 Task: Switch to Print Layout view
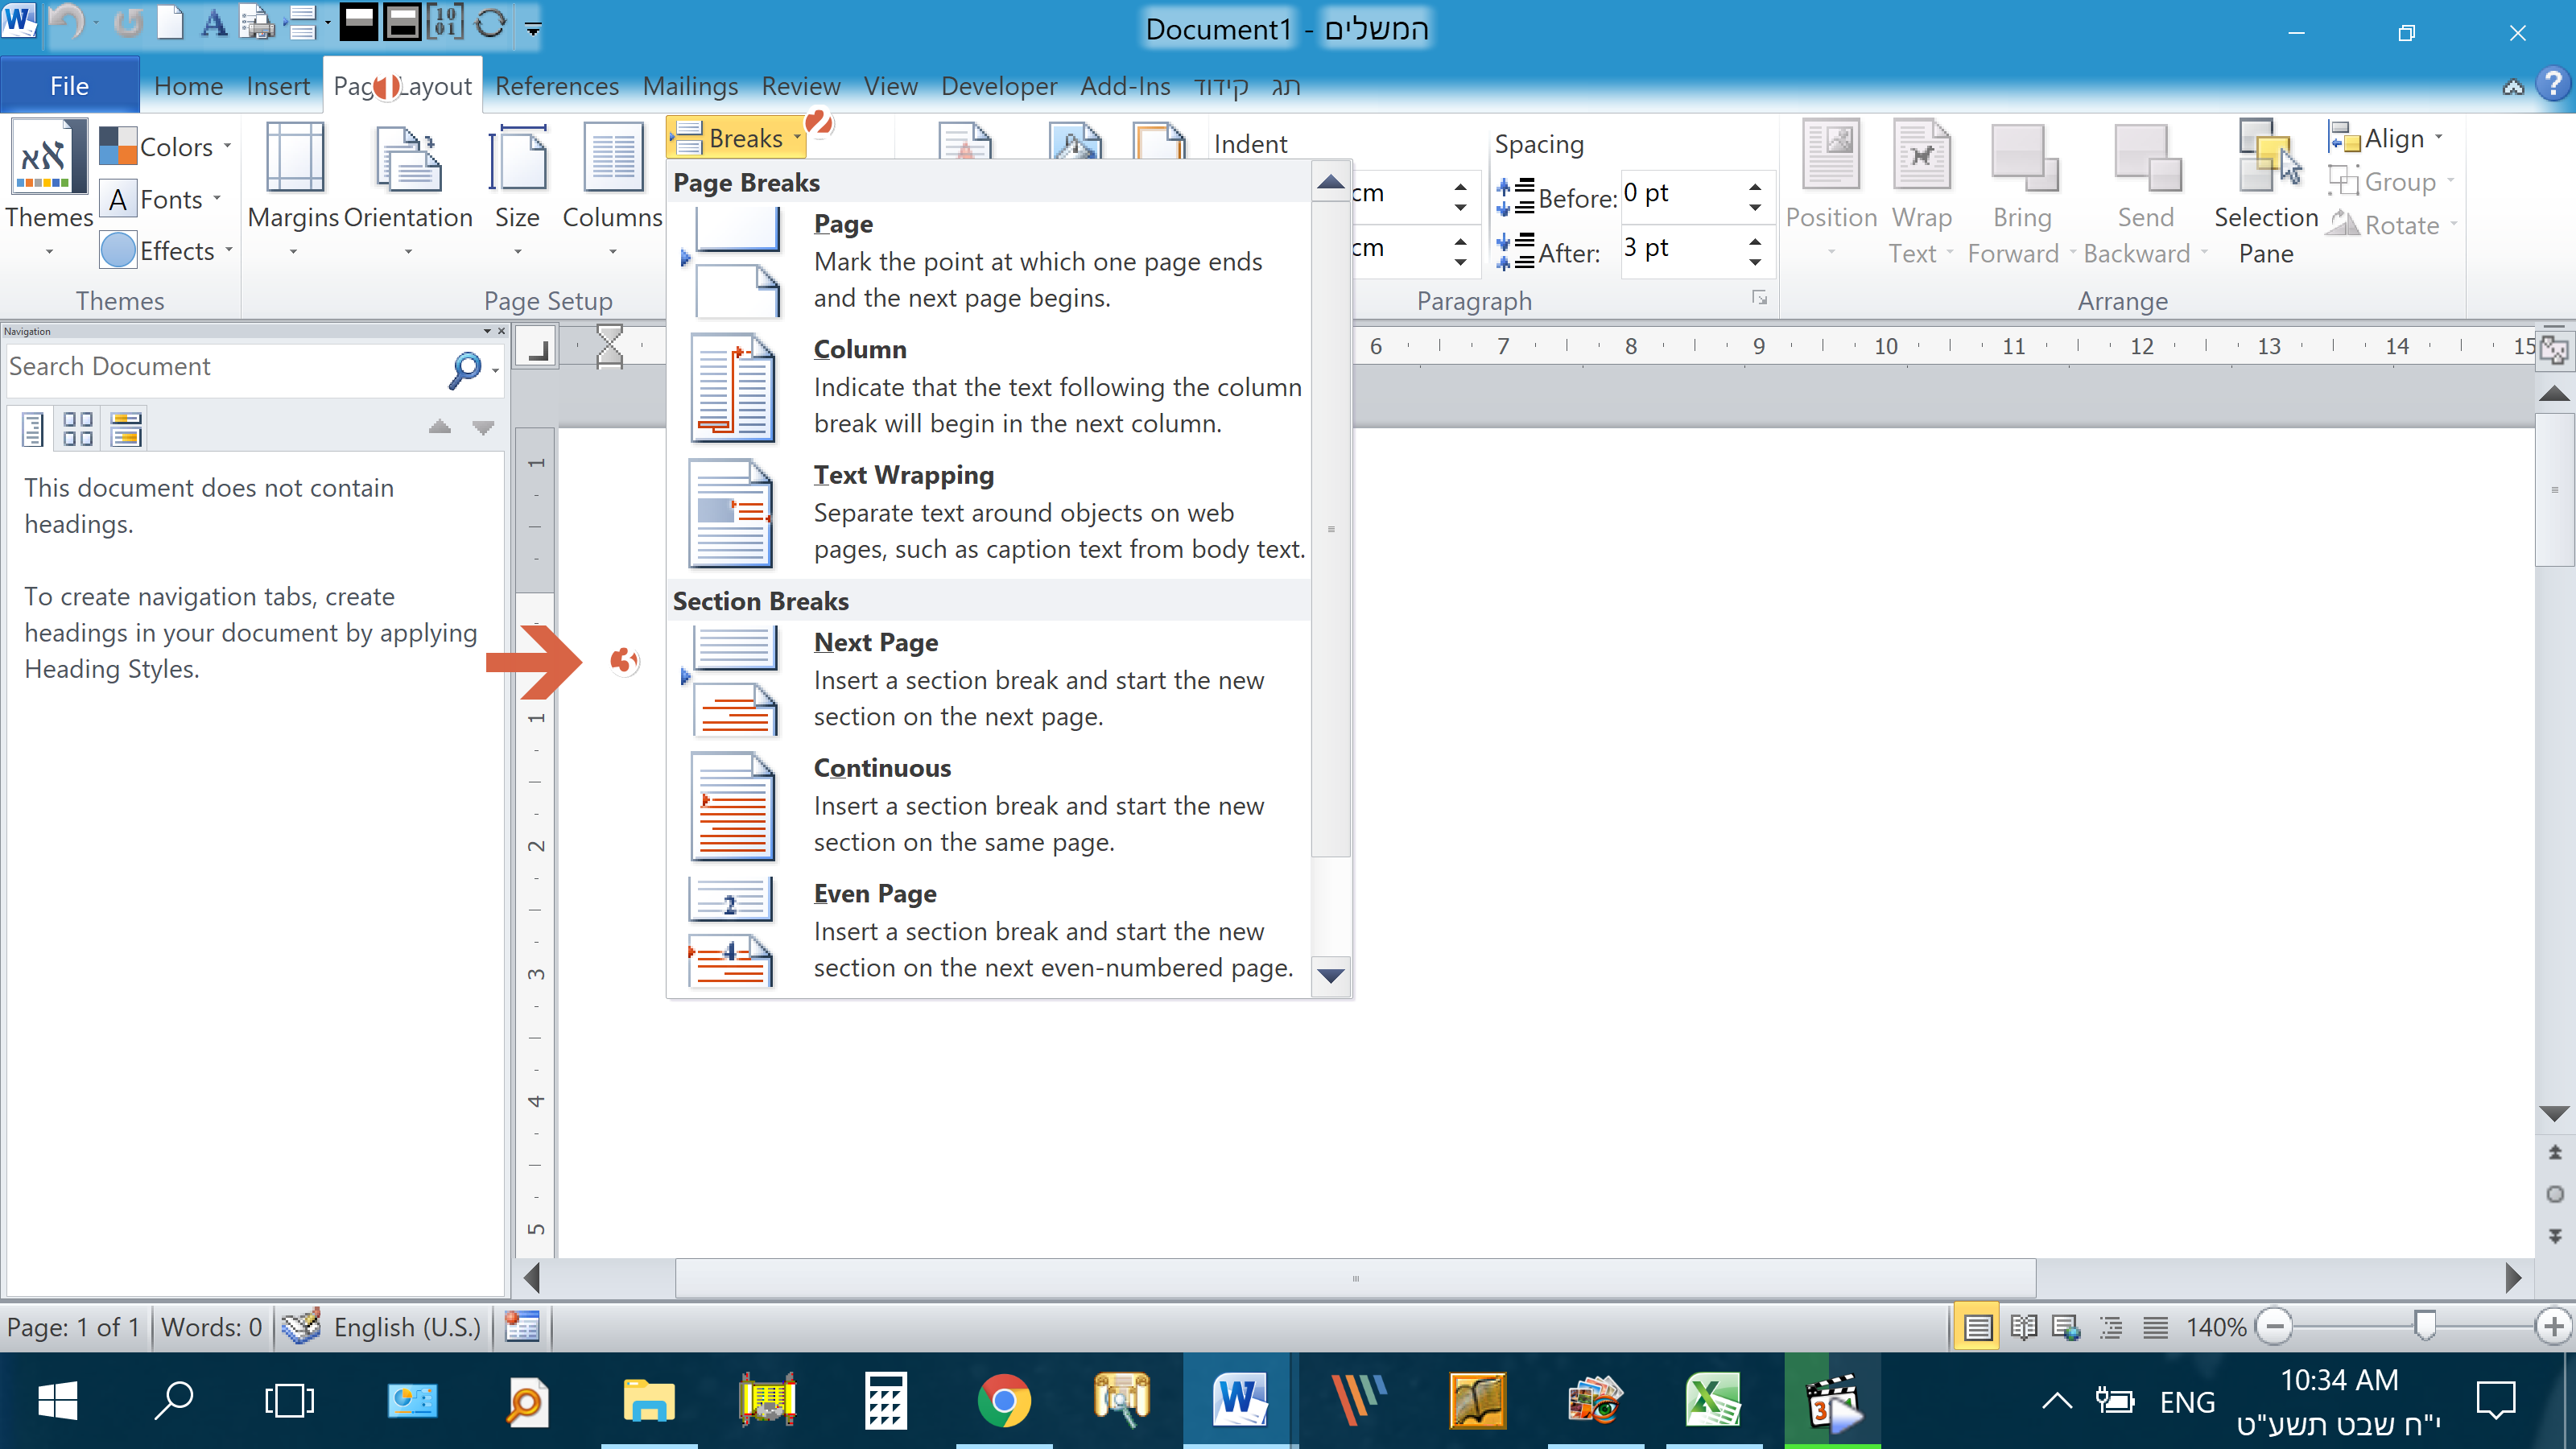pos(1977,1327)
